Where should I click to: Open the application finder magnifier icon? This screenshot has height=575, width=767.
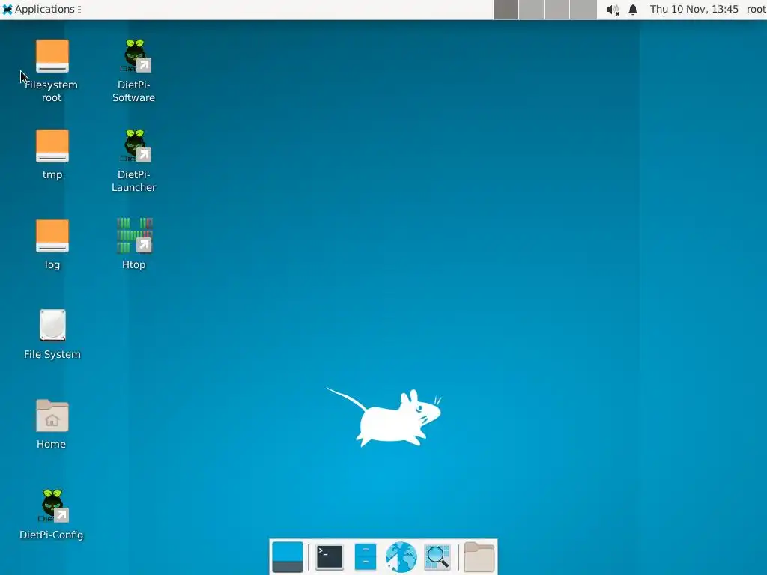click(x=437, y=557)
